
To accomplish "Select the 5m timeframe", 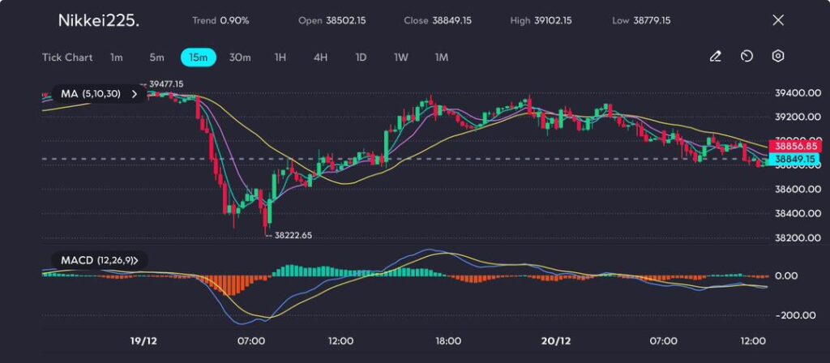I will pyautogui.click(x=156, y=58).
